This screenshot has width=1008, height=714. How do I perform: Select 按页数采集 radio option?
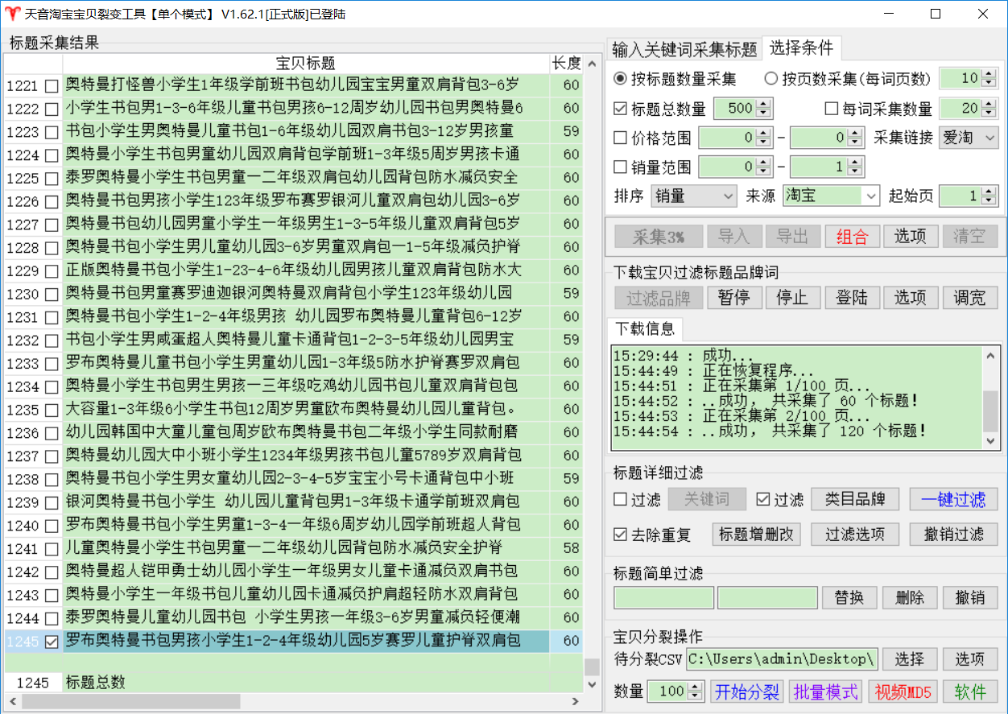tap(771, 79)
